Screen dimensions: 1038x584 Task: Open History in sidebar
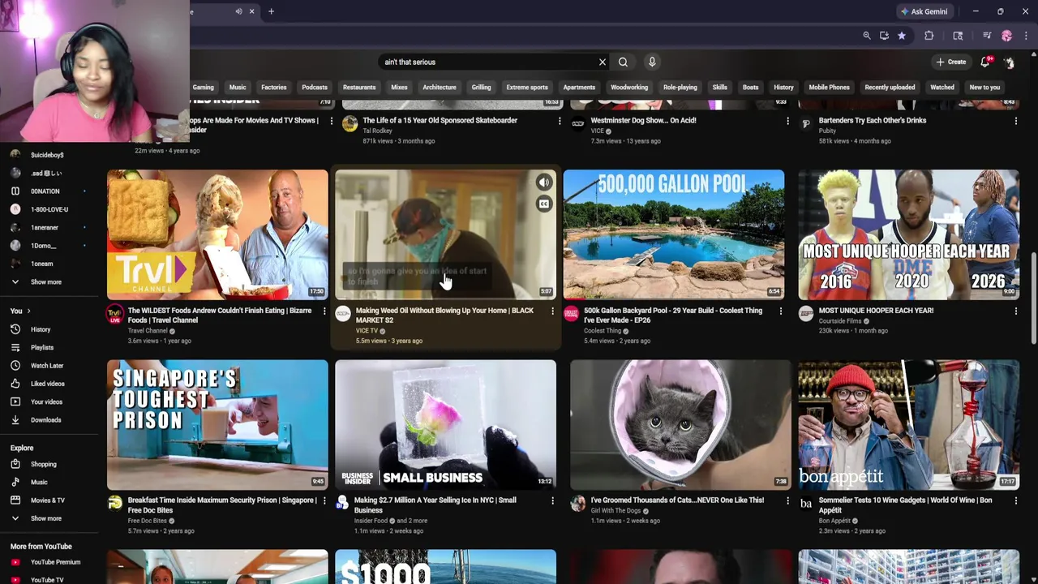coord(41,329)
